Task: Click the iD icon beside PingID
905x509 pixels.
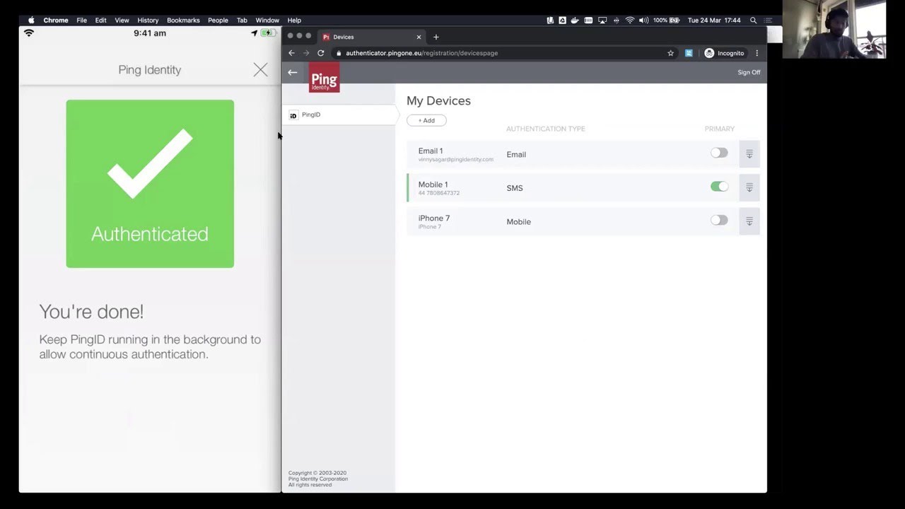Action: (293, 115)
